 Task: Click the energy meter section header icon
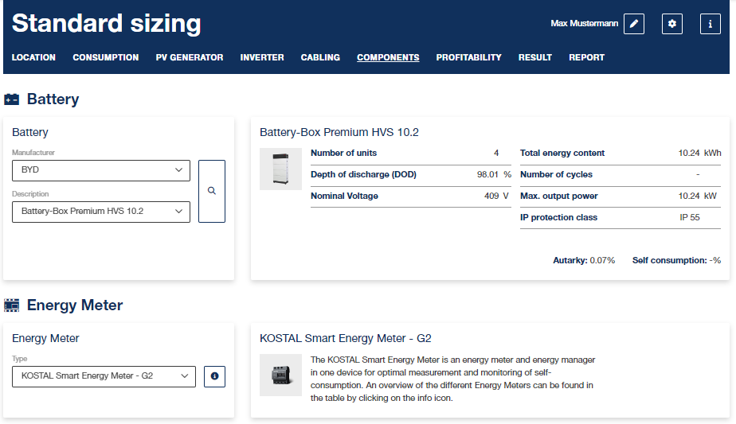coord(12,305)
